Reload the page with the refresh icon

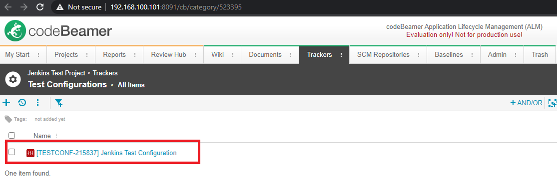pos(40,7)
